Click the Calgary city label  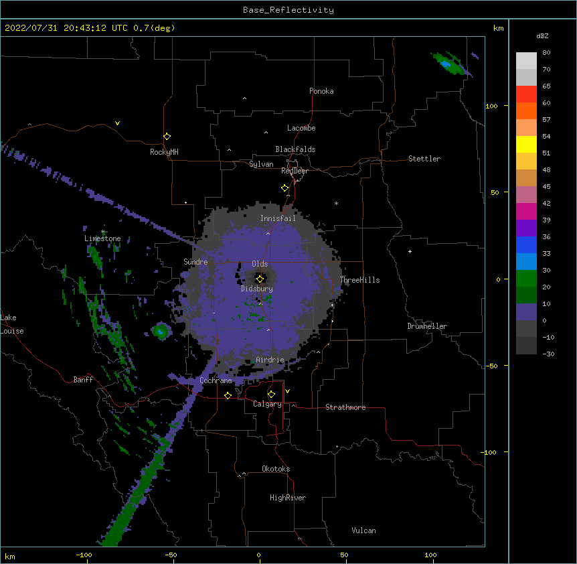(267, 404)
